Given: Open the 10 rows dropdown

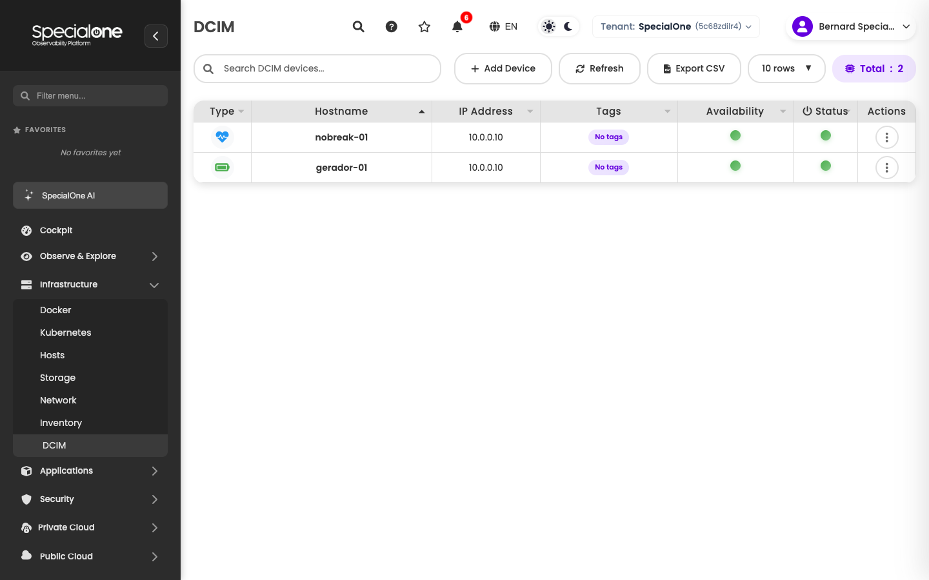Looking at the screenshot, I should (x=786, y=68).
